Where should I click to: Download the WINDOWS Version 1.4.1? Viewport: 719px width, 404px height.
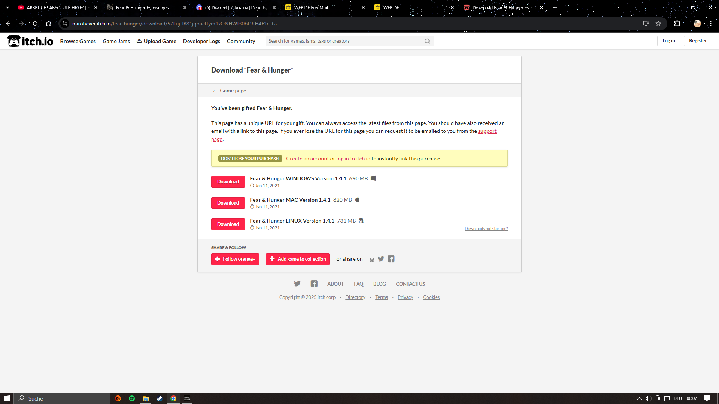tap(228, 182)
